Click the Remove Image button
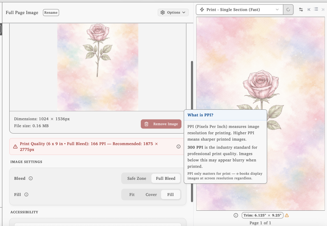This screenshot has height=226, width=327. click(161, 124)
